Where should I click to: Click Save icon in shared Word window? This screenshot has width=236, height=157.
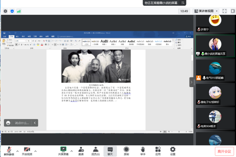[x=4, y=33]
